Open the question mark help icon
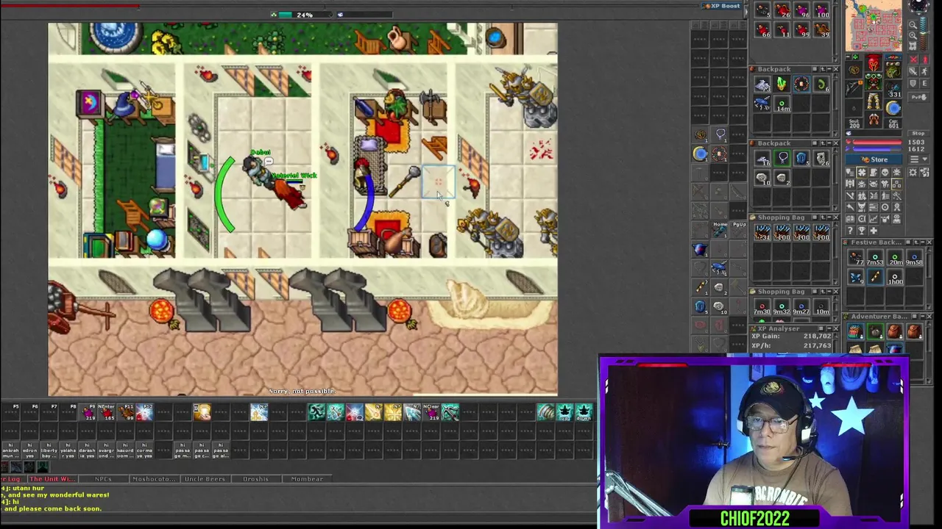This screenshot has height=529, width=942. click(x=850, y=231)
